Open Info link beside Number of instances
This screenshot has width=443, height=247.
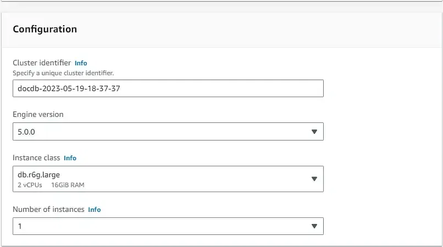95,210
